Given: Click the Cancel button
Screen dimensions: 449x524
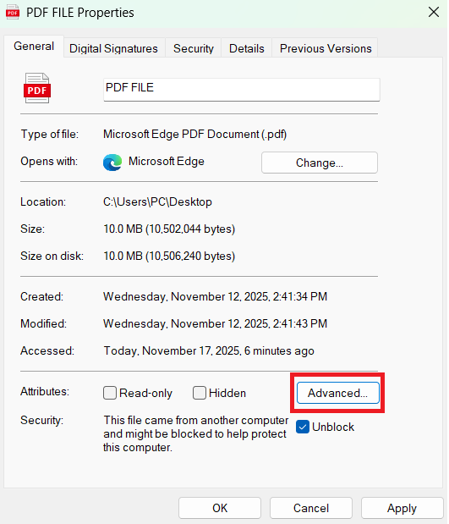Looking at the screenshot, I should (x=311, y=508).
